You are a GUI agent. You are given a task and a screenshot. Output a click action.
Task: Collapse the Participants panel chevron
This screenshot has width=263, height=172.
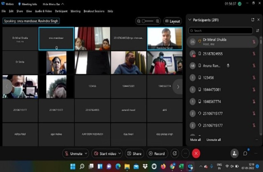tap(189, 19)
